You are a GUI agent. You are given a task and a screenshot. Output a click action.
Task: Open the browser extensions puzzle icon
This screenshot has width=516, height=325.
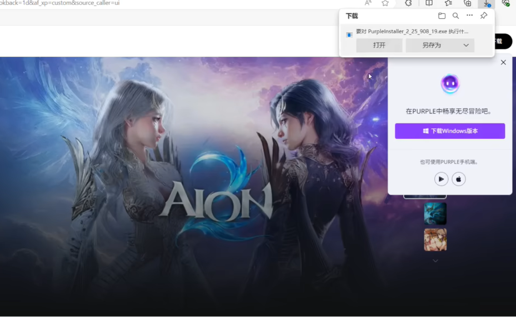coord(408,3)
